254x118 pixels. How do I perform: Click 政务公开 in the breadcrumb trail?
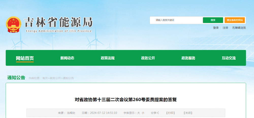coord(55,78)
